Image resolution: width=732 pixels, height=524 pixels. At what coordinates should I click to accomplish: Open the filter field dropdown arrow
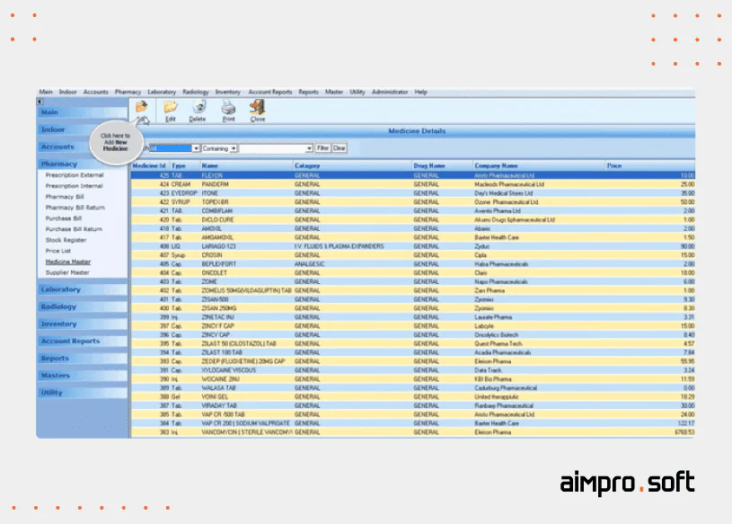196,148
